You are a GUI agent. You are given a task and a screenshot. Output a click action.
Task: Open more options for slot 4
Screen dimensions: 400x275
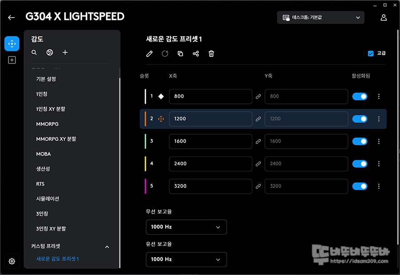pyautogui.click(x=379, y=164)
